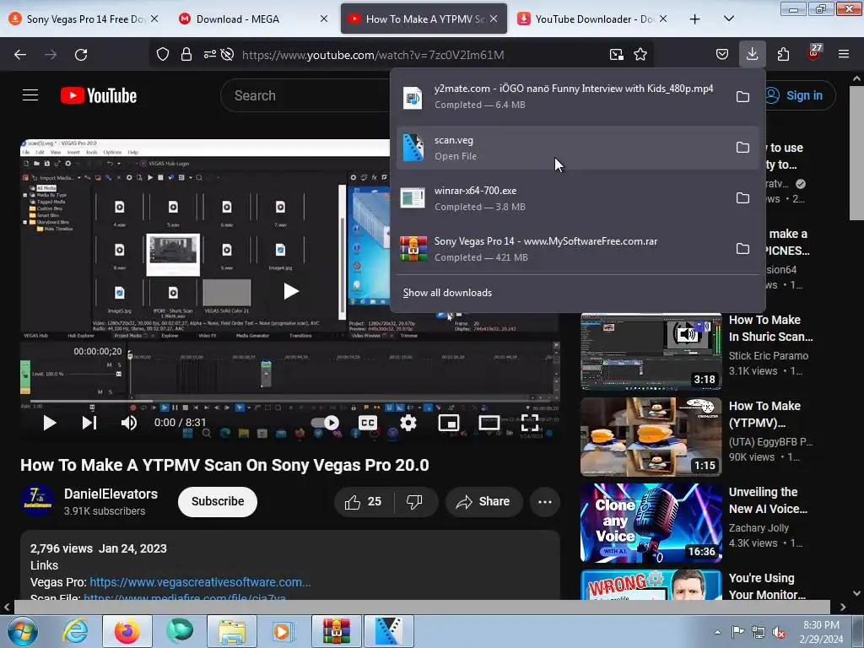Viewport: 864px width, 648px height.
Task: Bookmark this page with the star icon
Action: 640,54
